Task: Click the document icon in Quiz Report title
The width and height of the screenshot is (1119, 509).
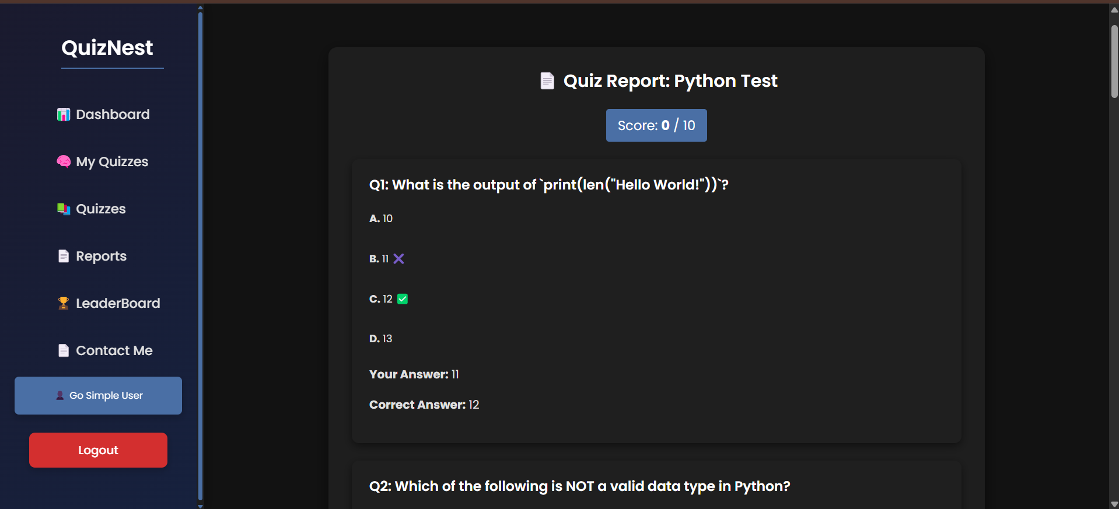Action: coord(547,81)
